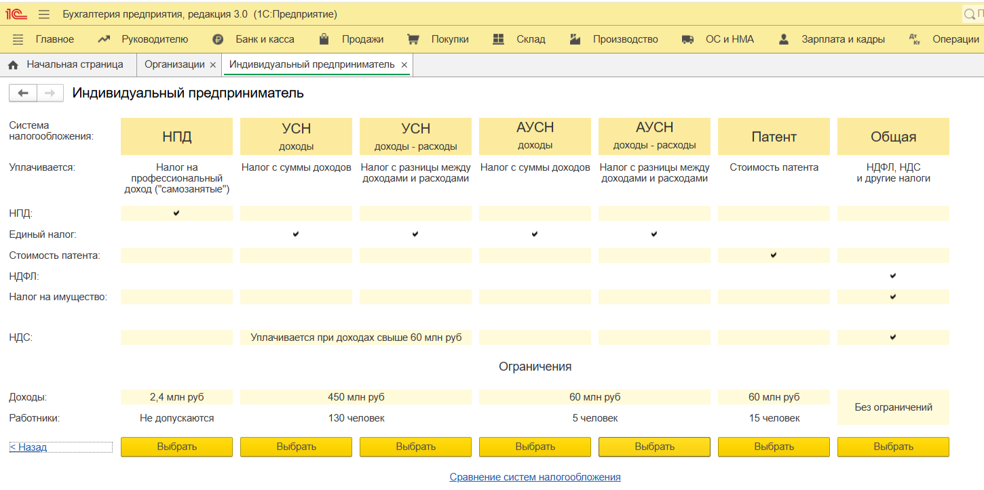Go to home via Начальная страница tab
984x490 pixels.
(66, 64)
